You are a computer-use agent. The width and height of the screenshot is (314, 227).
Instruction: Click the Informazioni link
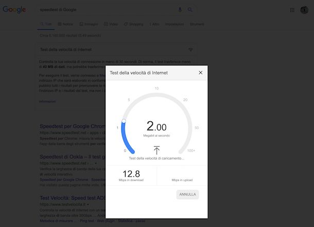pos(47,101)
